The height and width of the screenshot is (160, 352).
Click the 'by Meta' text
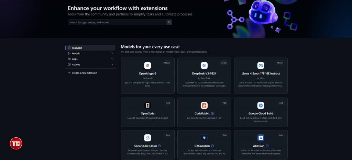[261, 78]
